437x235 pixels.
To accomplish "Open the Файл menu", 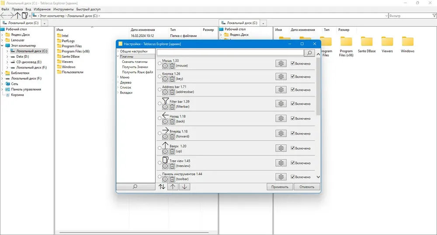I will 5,9.
